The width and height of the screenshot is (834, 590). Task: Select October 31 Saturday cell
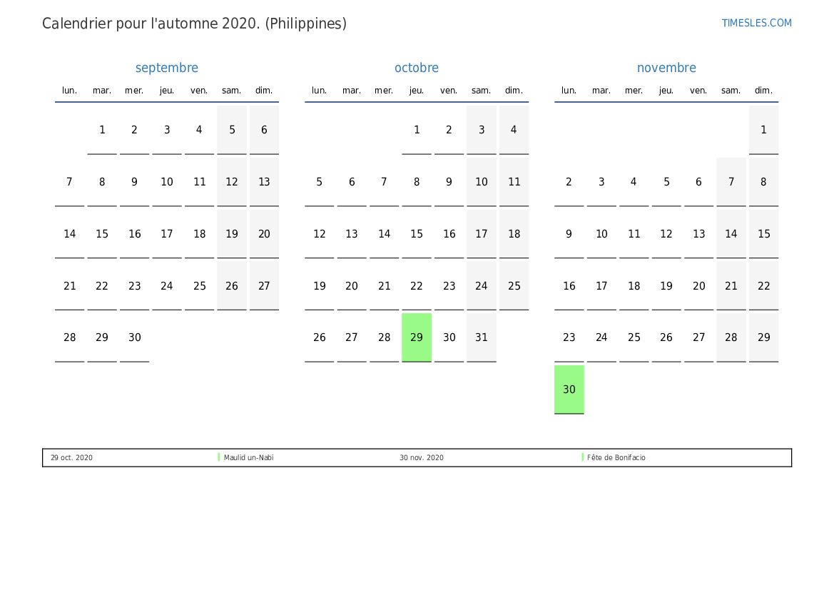click(x=482, y=337)
